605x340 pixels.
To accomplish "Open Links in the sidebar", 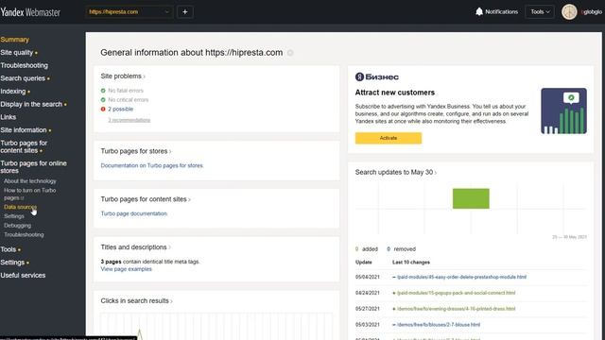I will 9,117.
